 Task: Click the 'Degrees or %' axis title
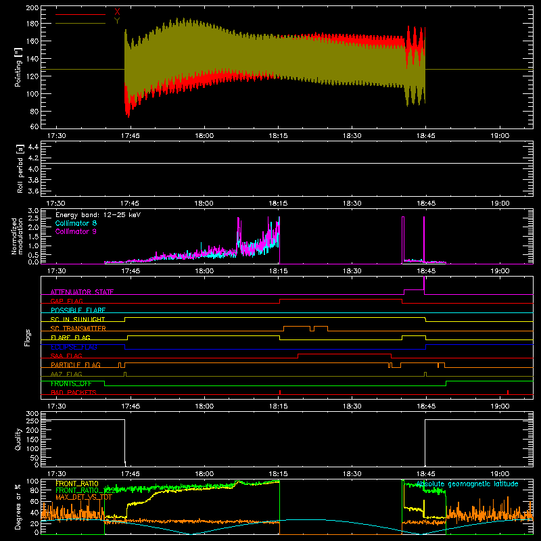[18, 507]
